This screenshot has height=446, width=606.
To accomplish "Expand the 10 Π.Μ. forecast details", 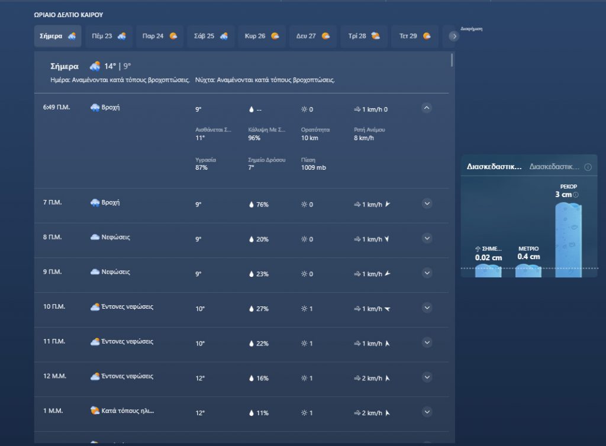I will (x=427, y=308).
